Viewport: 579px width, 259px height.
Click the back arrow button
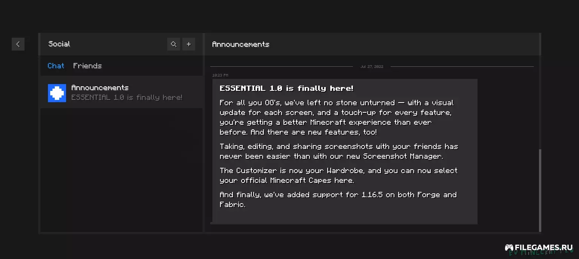click(18, 44)
